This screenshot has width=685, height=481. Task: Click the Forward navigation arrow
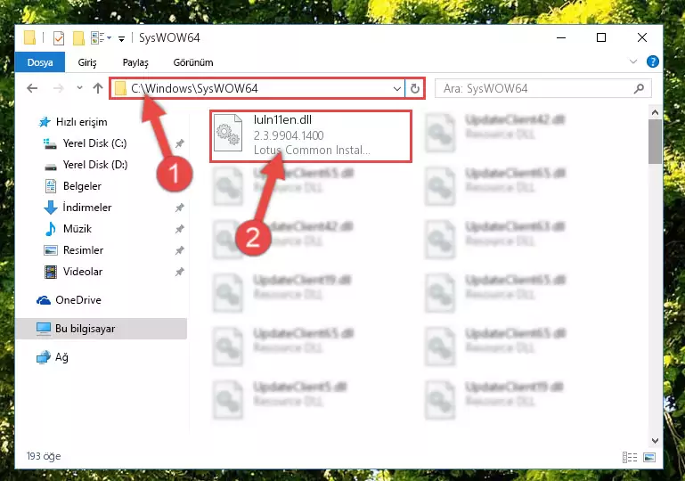pyautogui.click(x=58, y=89)
